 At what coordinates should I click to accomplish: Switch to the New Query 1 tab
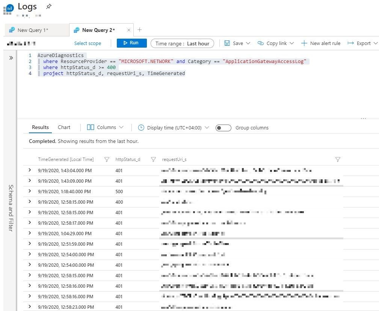(x=36, y=29)
